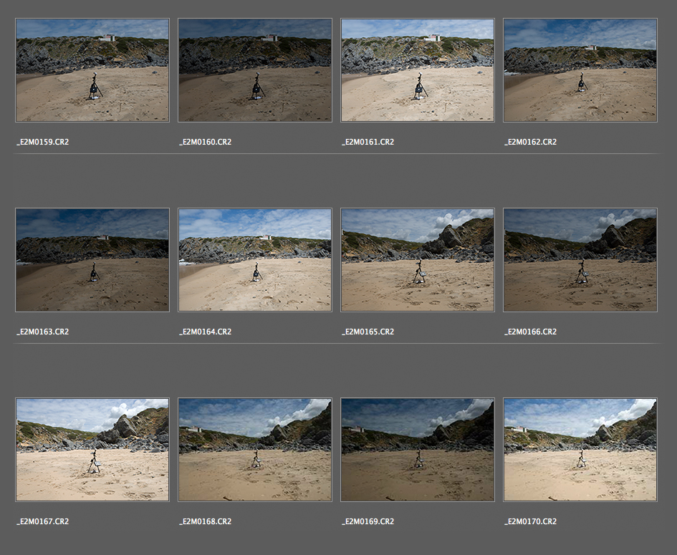This screenshot has height=555, width=677.
Task: Click the _E2M0168.CR2 filename text
Action: click(206, 522)
